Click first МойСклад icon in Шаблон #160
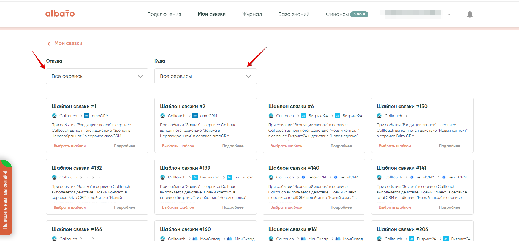Screen dimensions: 519x241 click(195, 239)
